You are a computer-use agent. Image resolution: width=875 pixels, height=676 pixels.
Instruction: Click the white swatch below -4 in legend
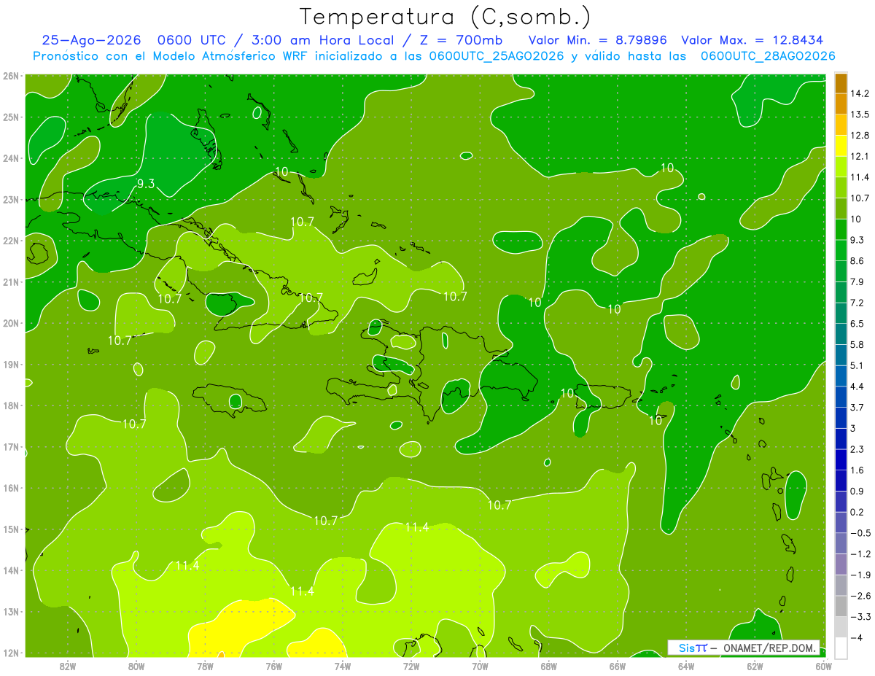[841, 648]
